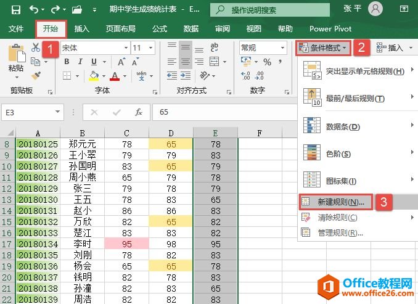Align text right

pyautogui.click(x=199, y=62)
